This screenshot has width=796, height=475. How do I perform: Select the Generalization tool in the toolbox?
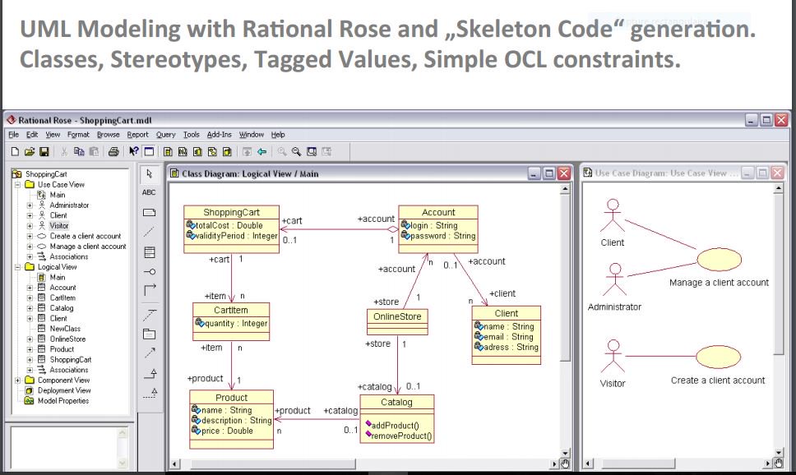(x=150, y=373)
